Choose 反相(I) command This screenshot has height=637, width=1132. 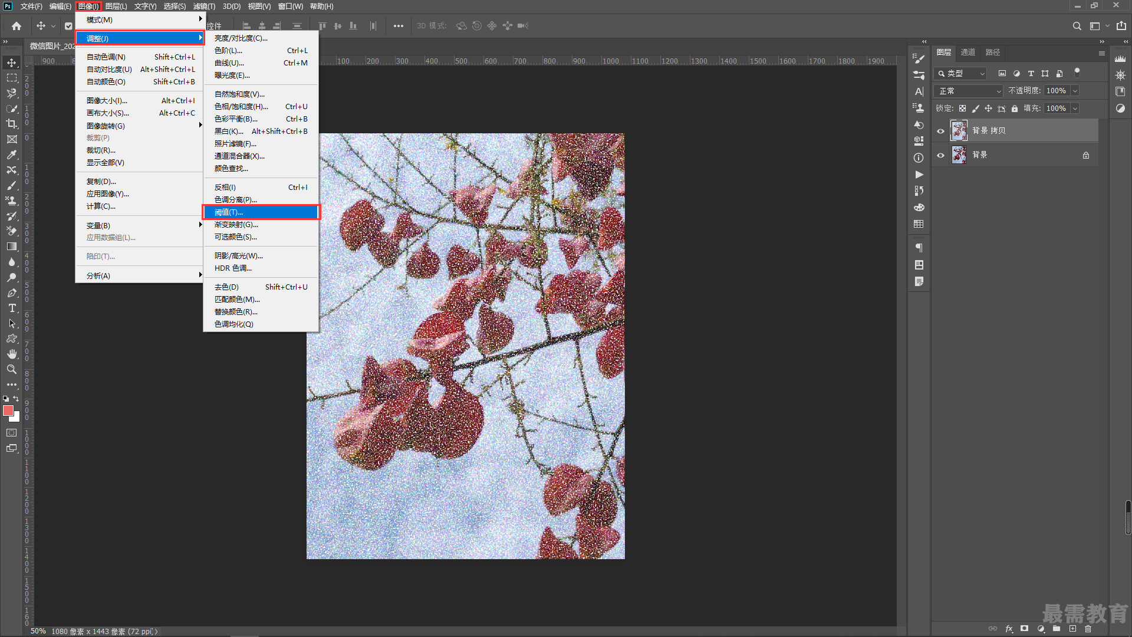(261, 188)
